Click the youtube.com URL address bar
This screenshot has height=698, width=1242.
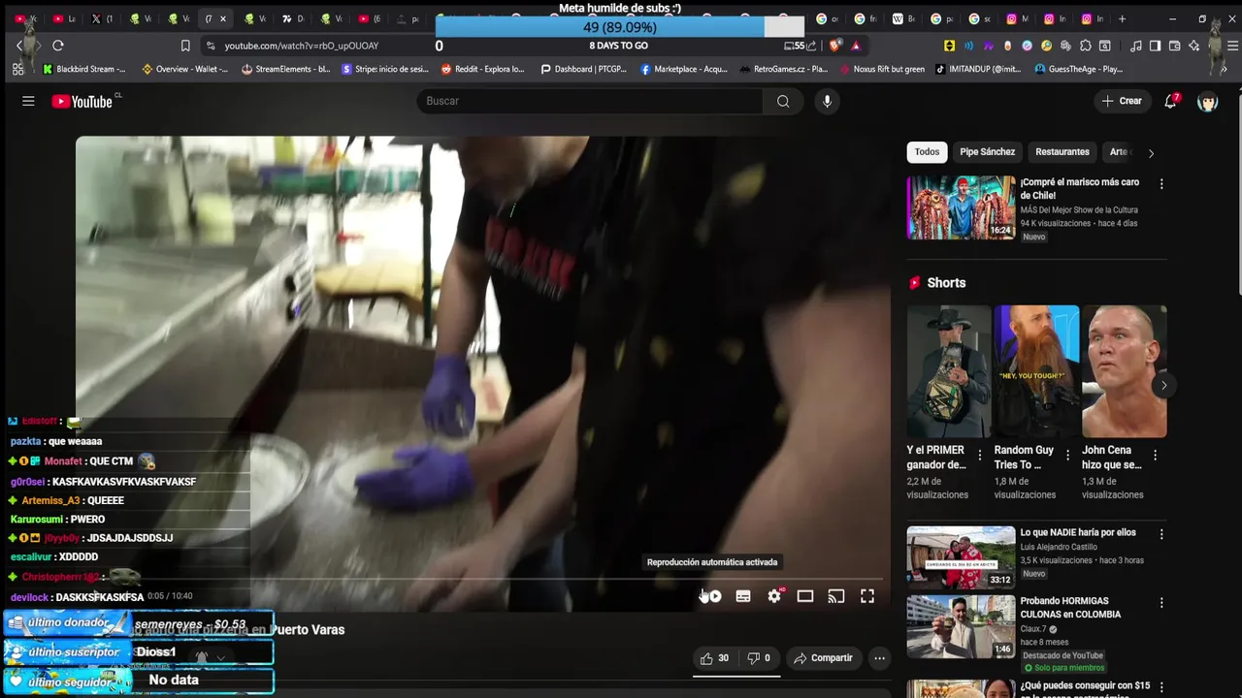(x=302, y=46)
